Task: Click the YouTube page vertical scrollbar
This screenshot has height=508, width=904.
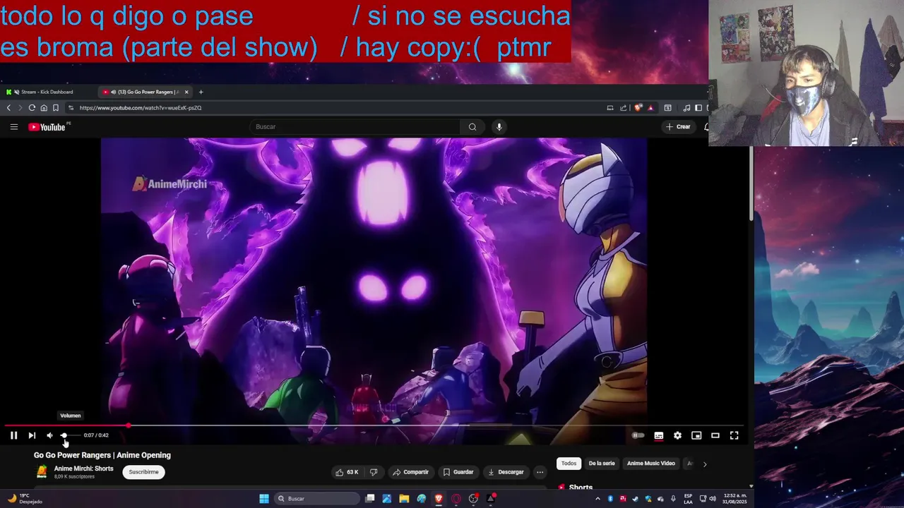Action: point(751,183)
